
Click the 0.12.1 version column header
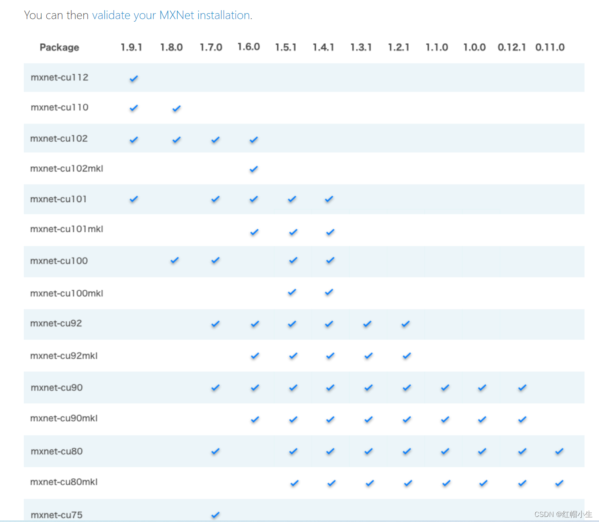(x=512, y=47)
